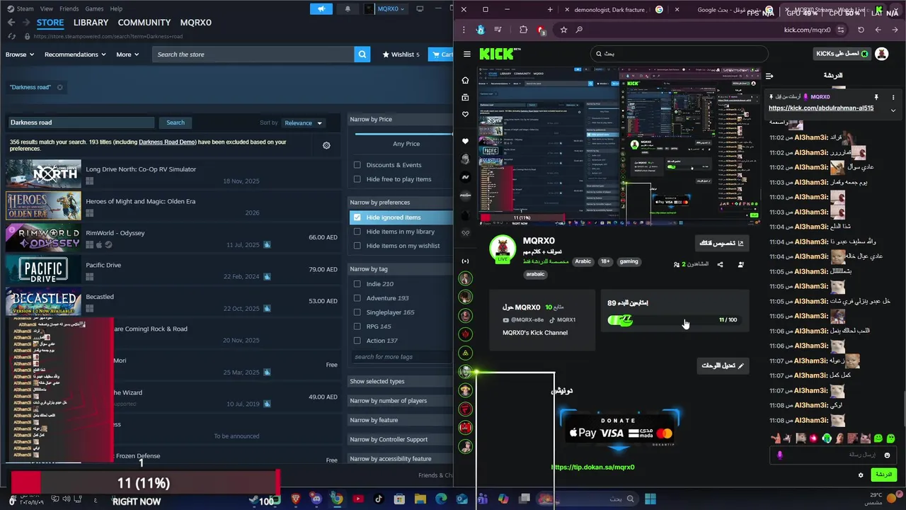Viewport: 906px width, 510px height.
Task: Toggle Discounts & Events checkbox
Action: tap(357, 165)
